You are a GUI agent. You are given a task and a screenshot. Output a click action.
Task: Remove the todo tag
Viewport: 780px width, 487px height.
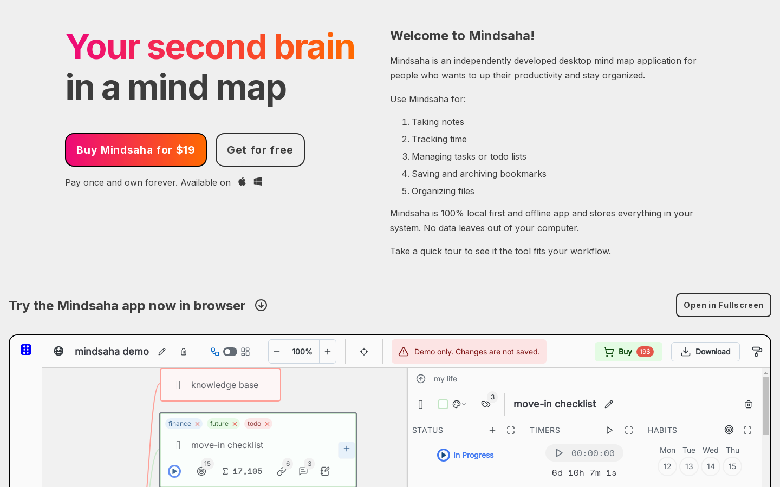click(x=268, y=424)
